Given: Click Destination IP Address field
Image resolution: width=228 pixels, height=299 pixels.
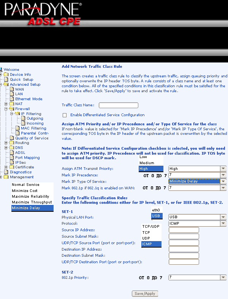Looking at the screenshot, I should [x=184, y=249].
